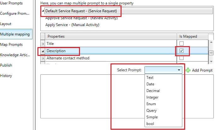This screenshot has width=216, height=130.
Task: Expand the Title property row arrow
Action: [43, 44]
